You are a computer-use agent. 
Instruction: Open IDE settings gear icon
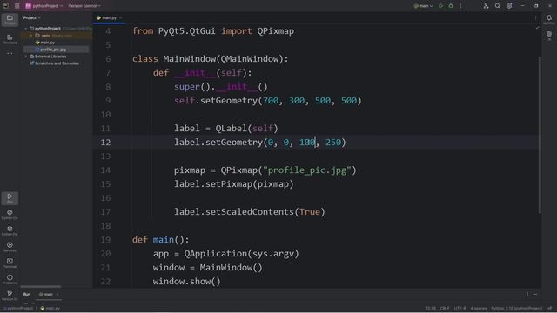tap(509, 6)
